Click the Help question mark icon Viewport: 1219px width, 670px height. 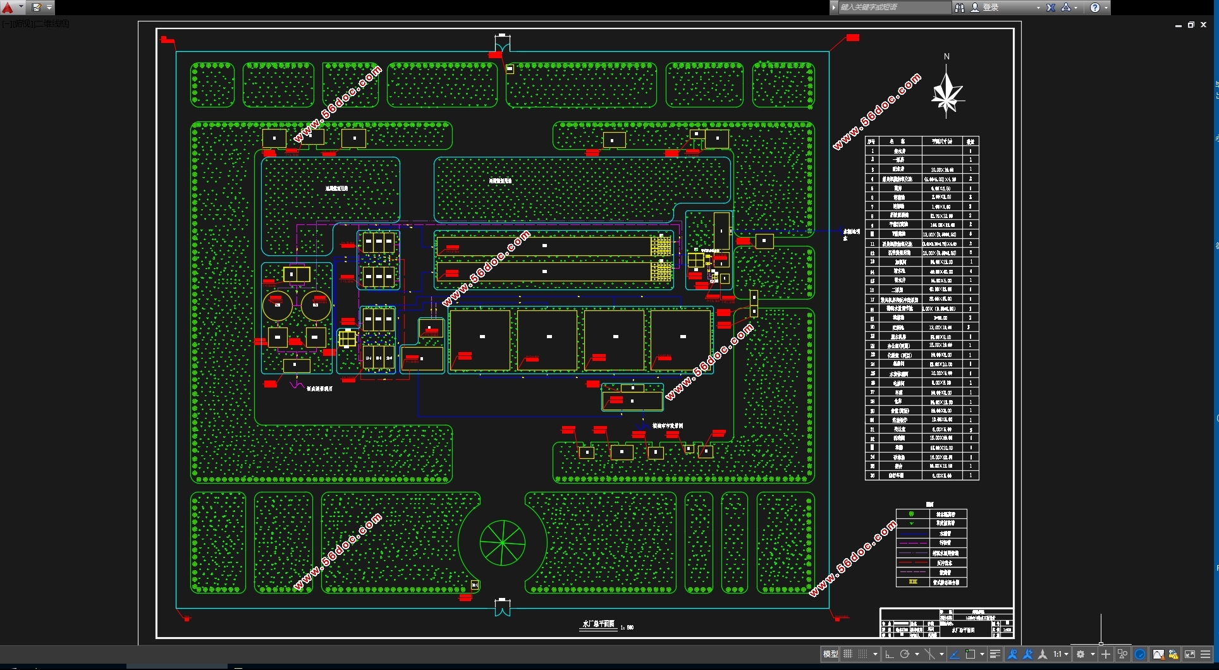(x=1095, y=8)
